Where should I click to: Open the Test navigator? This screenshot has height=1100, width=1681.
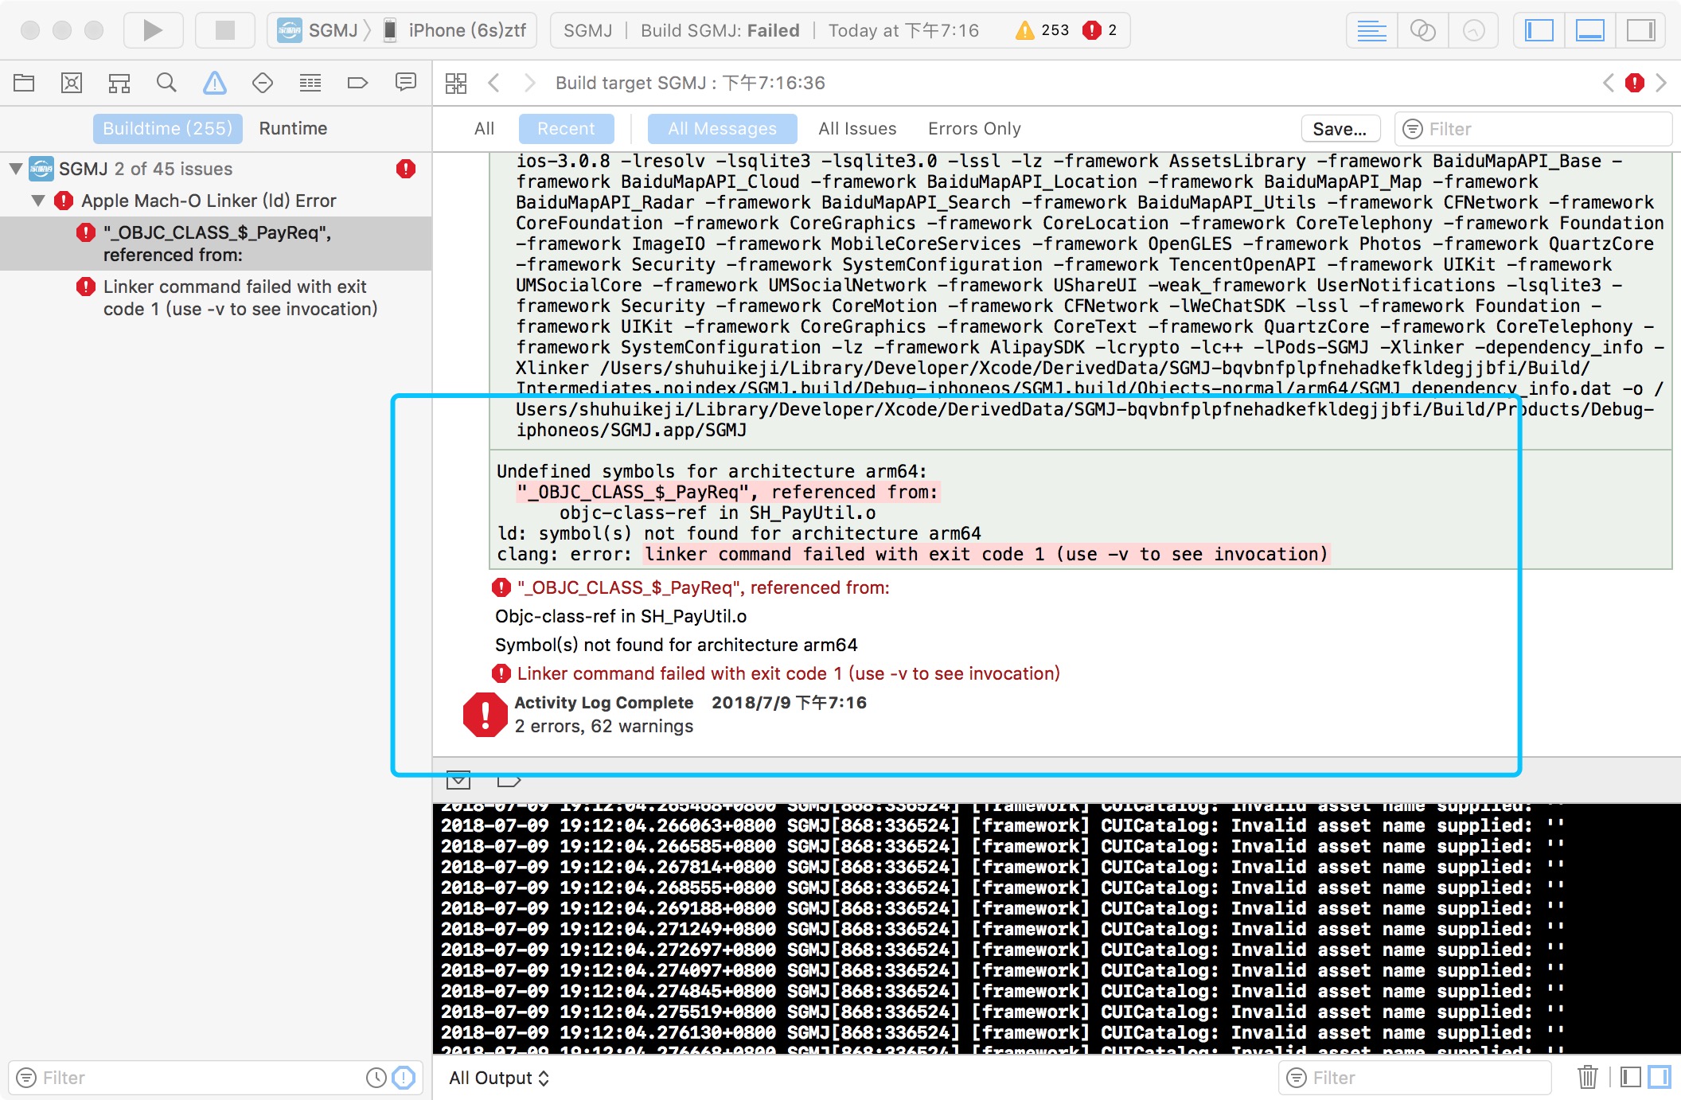coord(263,83)
